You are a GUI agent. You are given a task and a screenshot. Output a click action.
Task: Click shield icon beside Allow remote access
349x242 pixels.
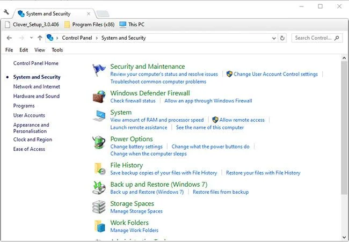pos(215,120)
